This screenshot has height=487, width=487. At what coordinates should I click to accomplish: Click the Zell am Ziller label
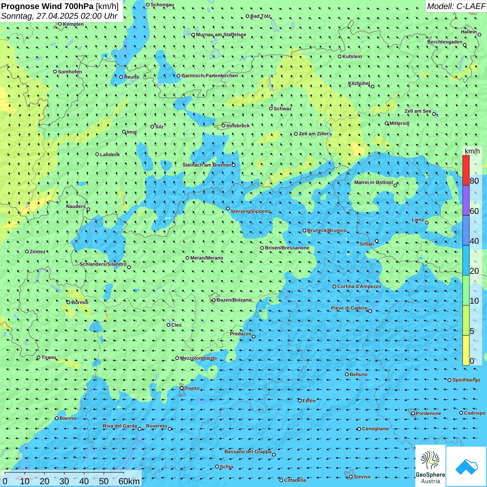(313, 134)
